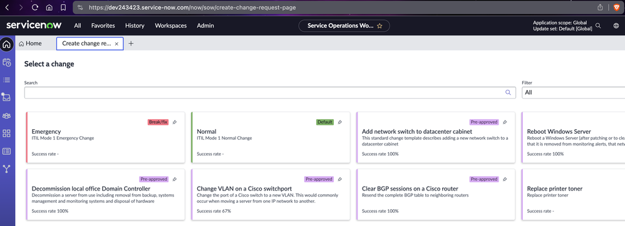Open the browser home page icon
This screenshot has width=625, height=226.
coord(49,7)
